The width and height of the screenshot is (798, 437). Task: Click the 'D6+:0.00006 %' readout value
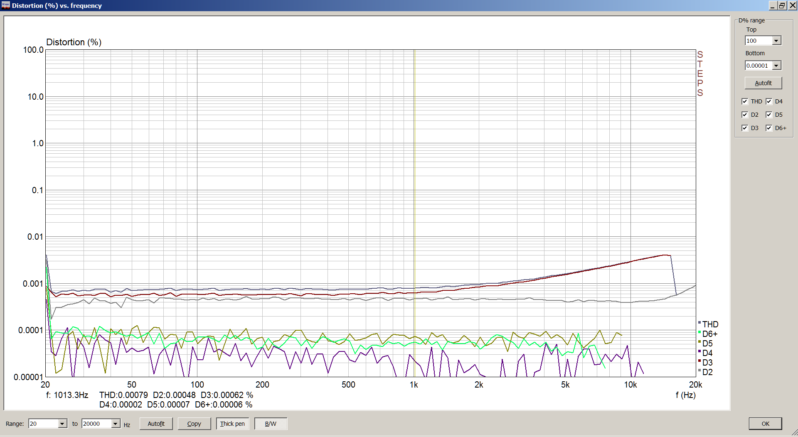pos(224,405)
